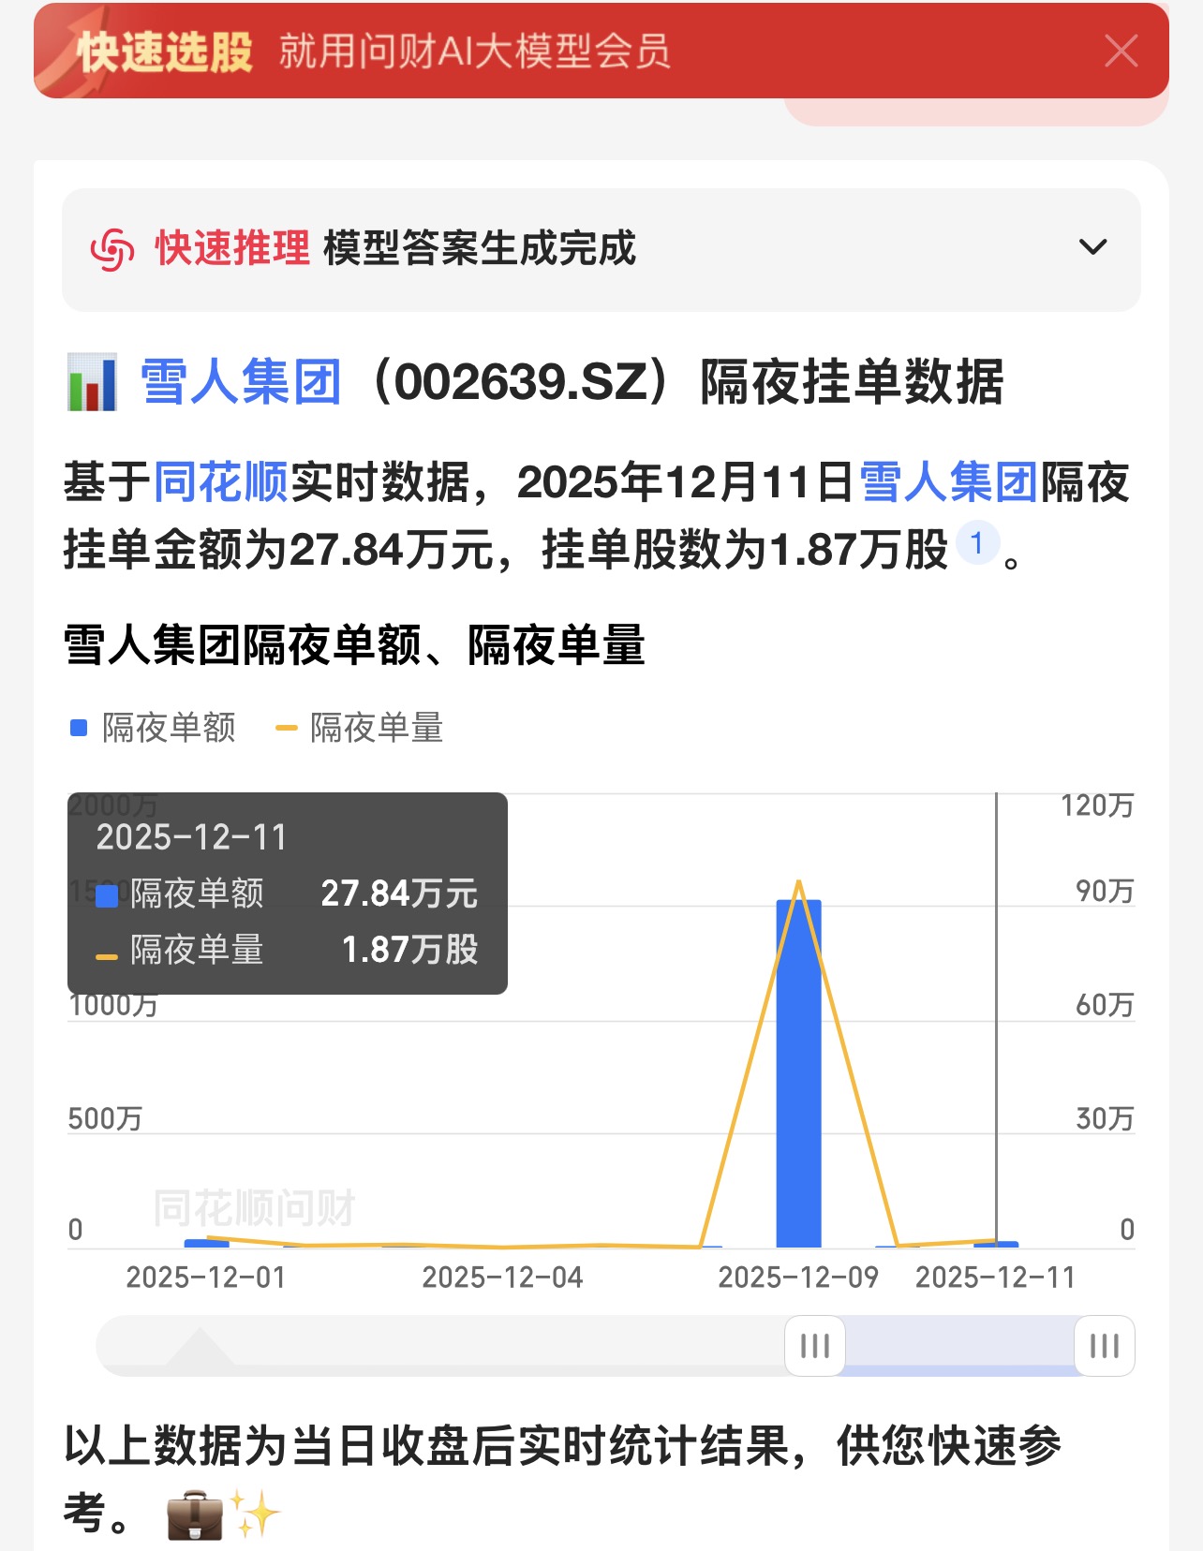Click the tall blue bar for 2025-12-09

pyautogui.click(x=798, y=1073)
